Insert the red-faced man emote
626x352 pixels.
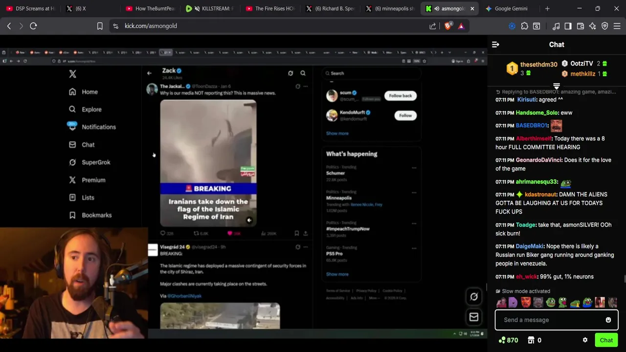click(x=525, y=303)
